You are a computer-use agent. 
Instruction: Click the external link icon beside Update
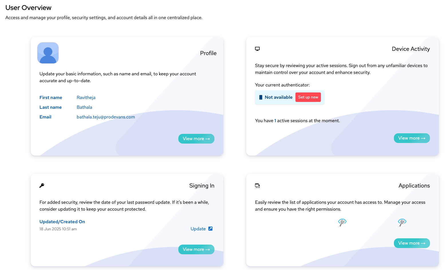point(210,229)
